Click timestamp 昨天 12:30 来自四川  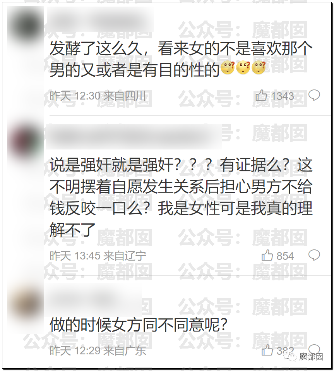click(x=98, y=96)
